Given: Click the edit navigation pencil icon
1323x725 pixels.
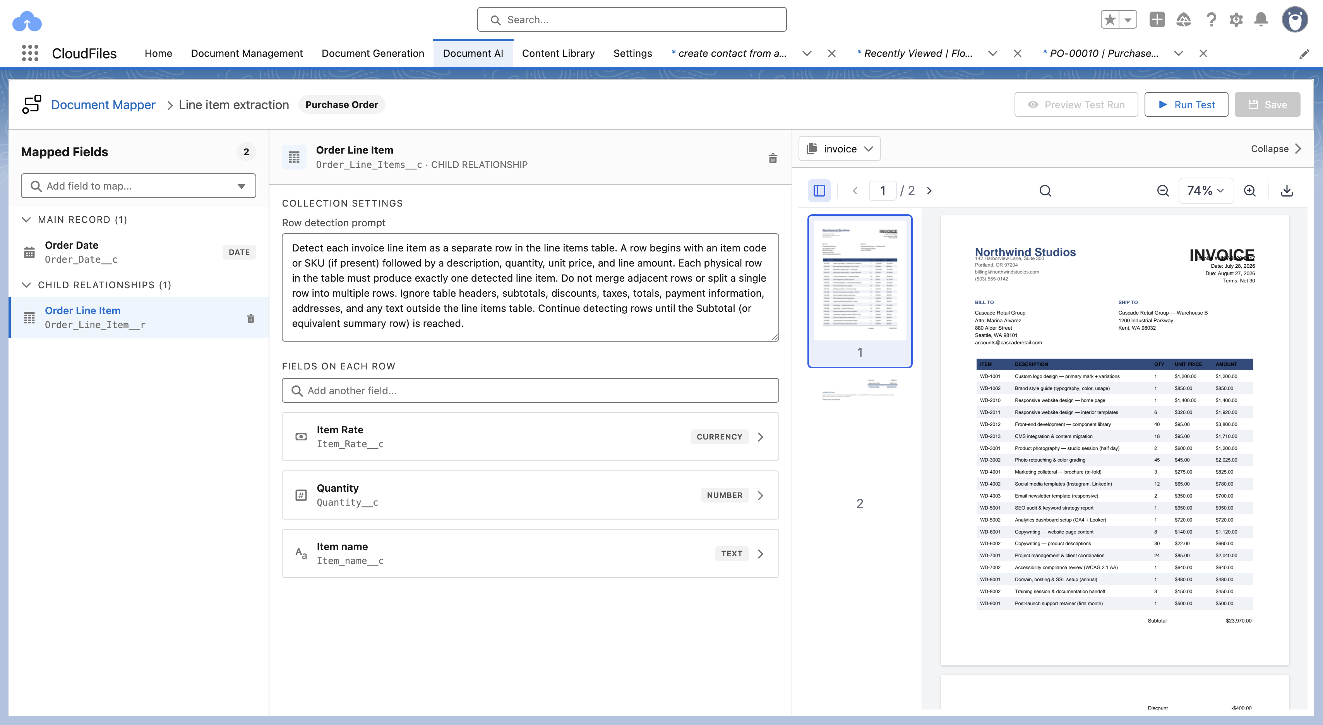Looking at the screenshot, I should [x=1304, y=53].
